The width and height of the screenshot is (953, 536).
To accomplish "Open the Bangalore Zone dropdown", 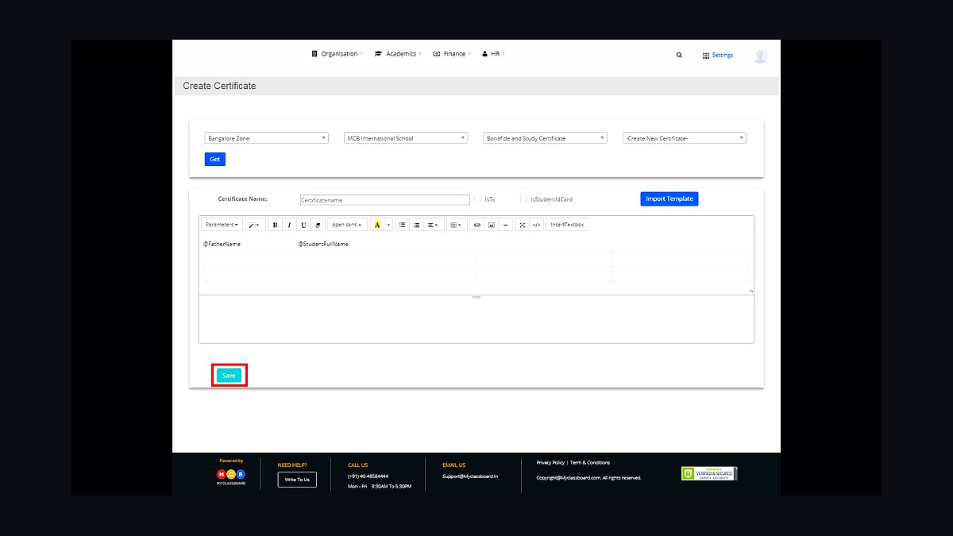I will [267, 138].
